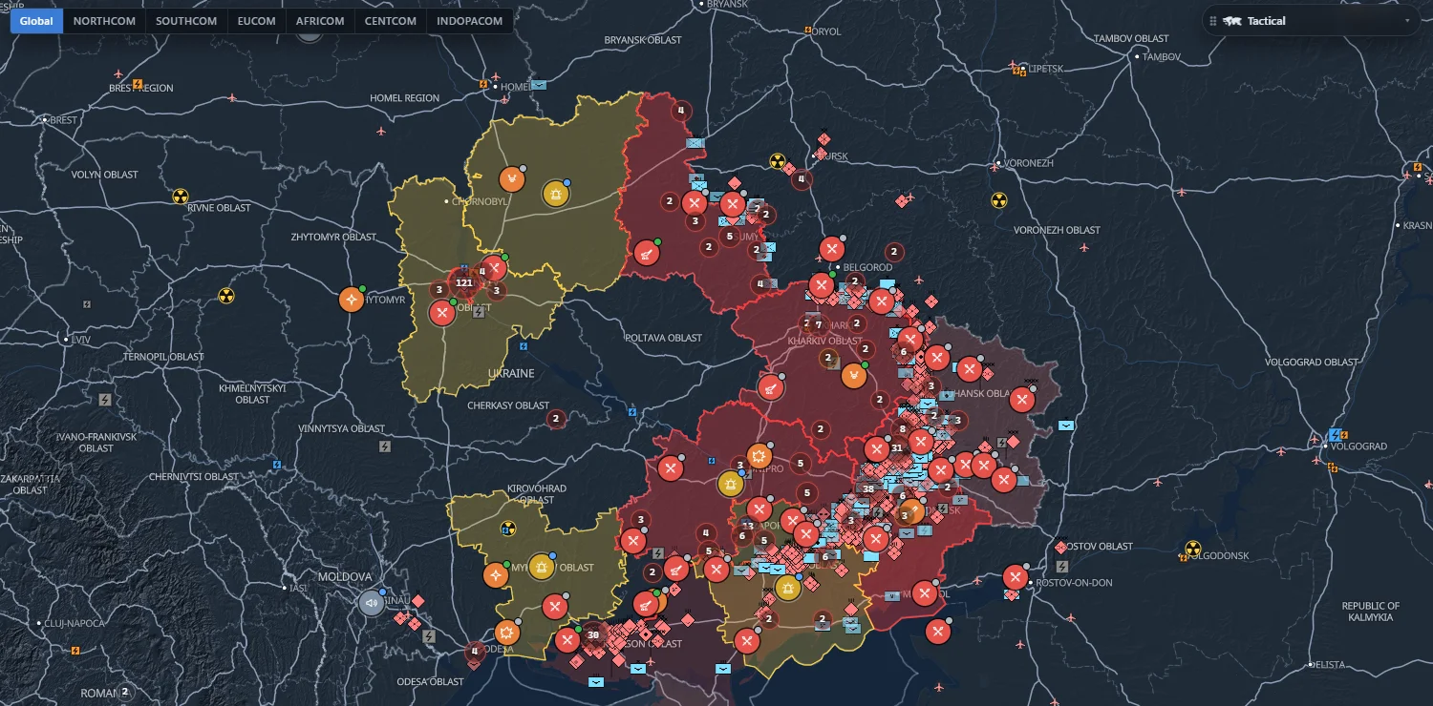Image resolution: width=1433 pixels, height=706 pixels.
Task: Expand the cluster of 38 in Donetsk
Action: point(868,488)
